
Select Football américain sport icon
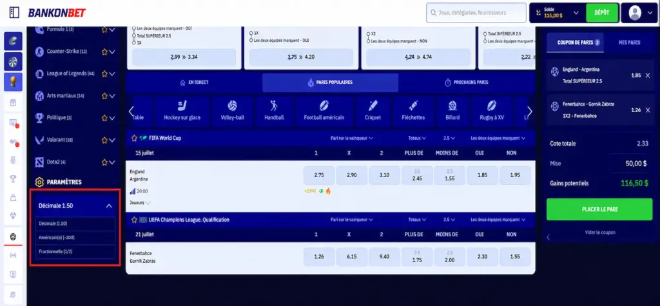pos(324,111)
